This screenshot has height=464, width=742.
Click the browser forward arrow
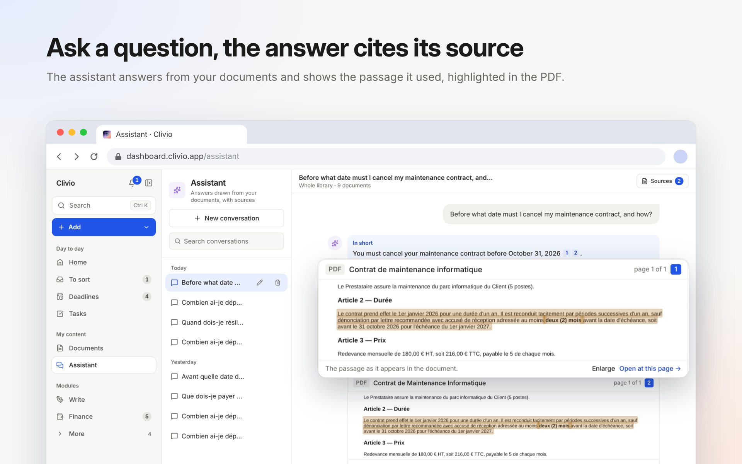click(77, 156)
